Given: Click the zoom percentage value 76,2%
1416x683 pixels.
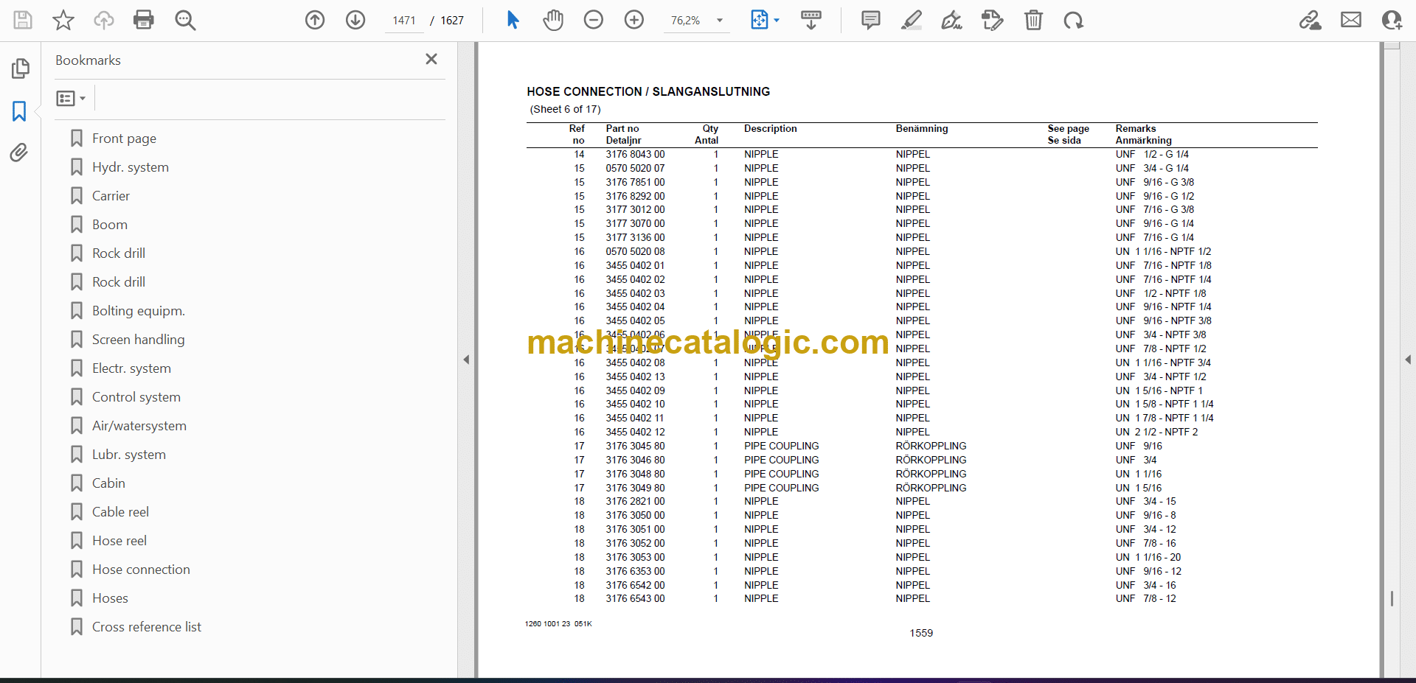Looking at the screenshot, I should point(685,21).
